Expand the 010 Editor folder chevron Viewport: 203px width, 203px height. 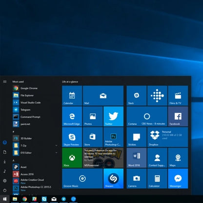click(56, 153)
